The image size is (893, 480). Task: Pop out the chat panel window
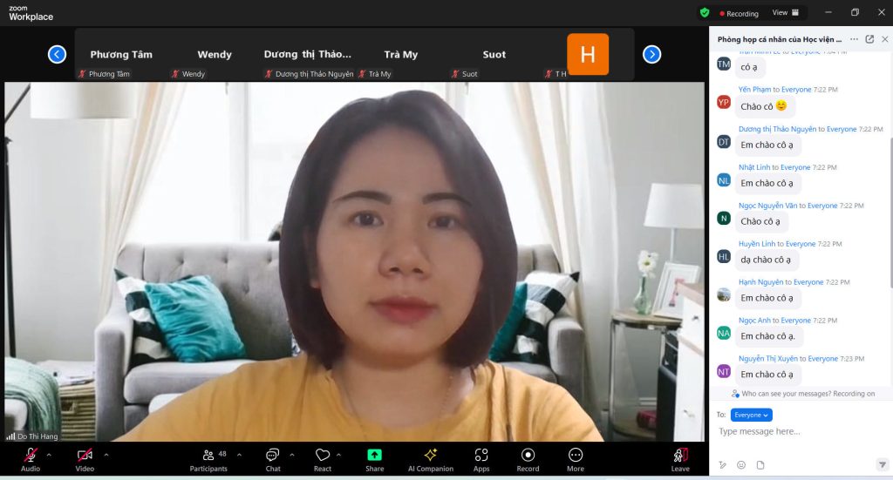869,39
